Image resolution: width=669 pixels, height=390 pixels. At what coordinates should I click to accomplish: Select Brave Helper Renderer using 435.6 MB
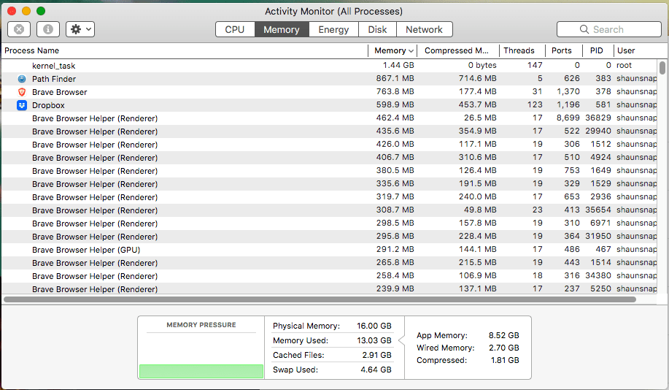[x=329, y=131]
